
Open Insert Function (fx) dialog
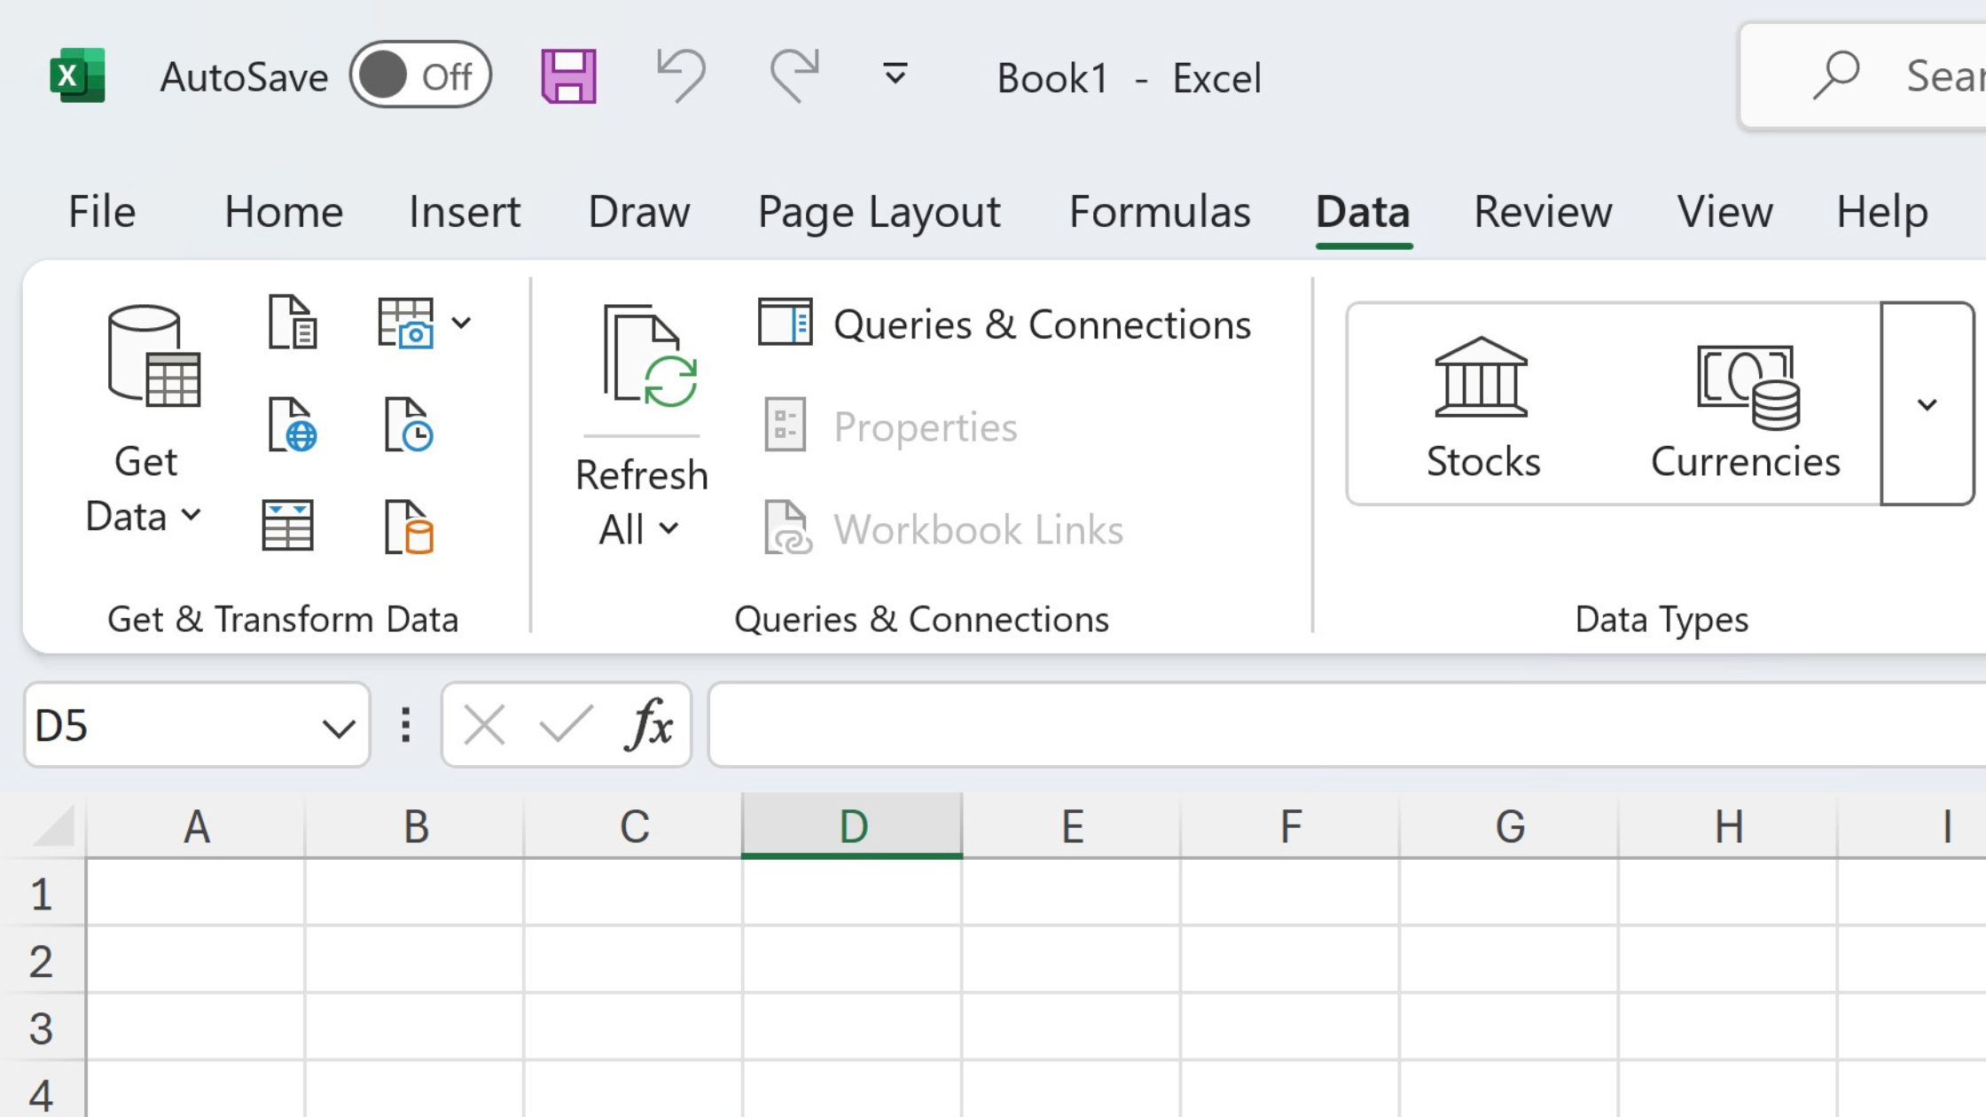(x=649, y=724)
